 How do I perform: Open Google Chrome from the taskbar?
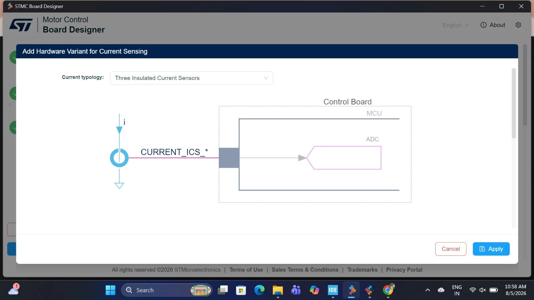point(388,290)
